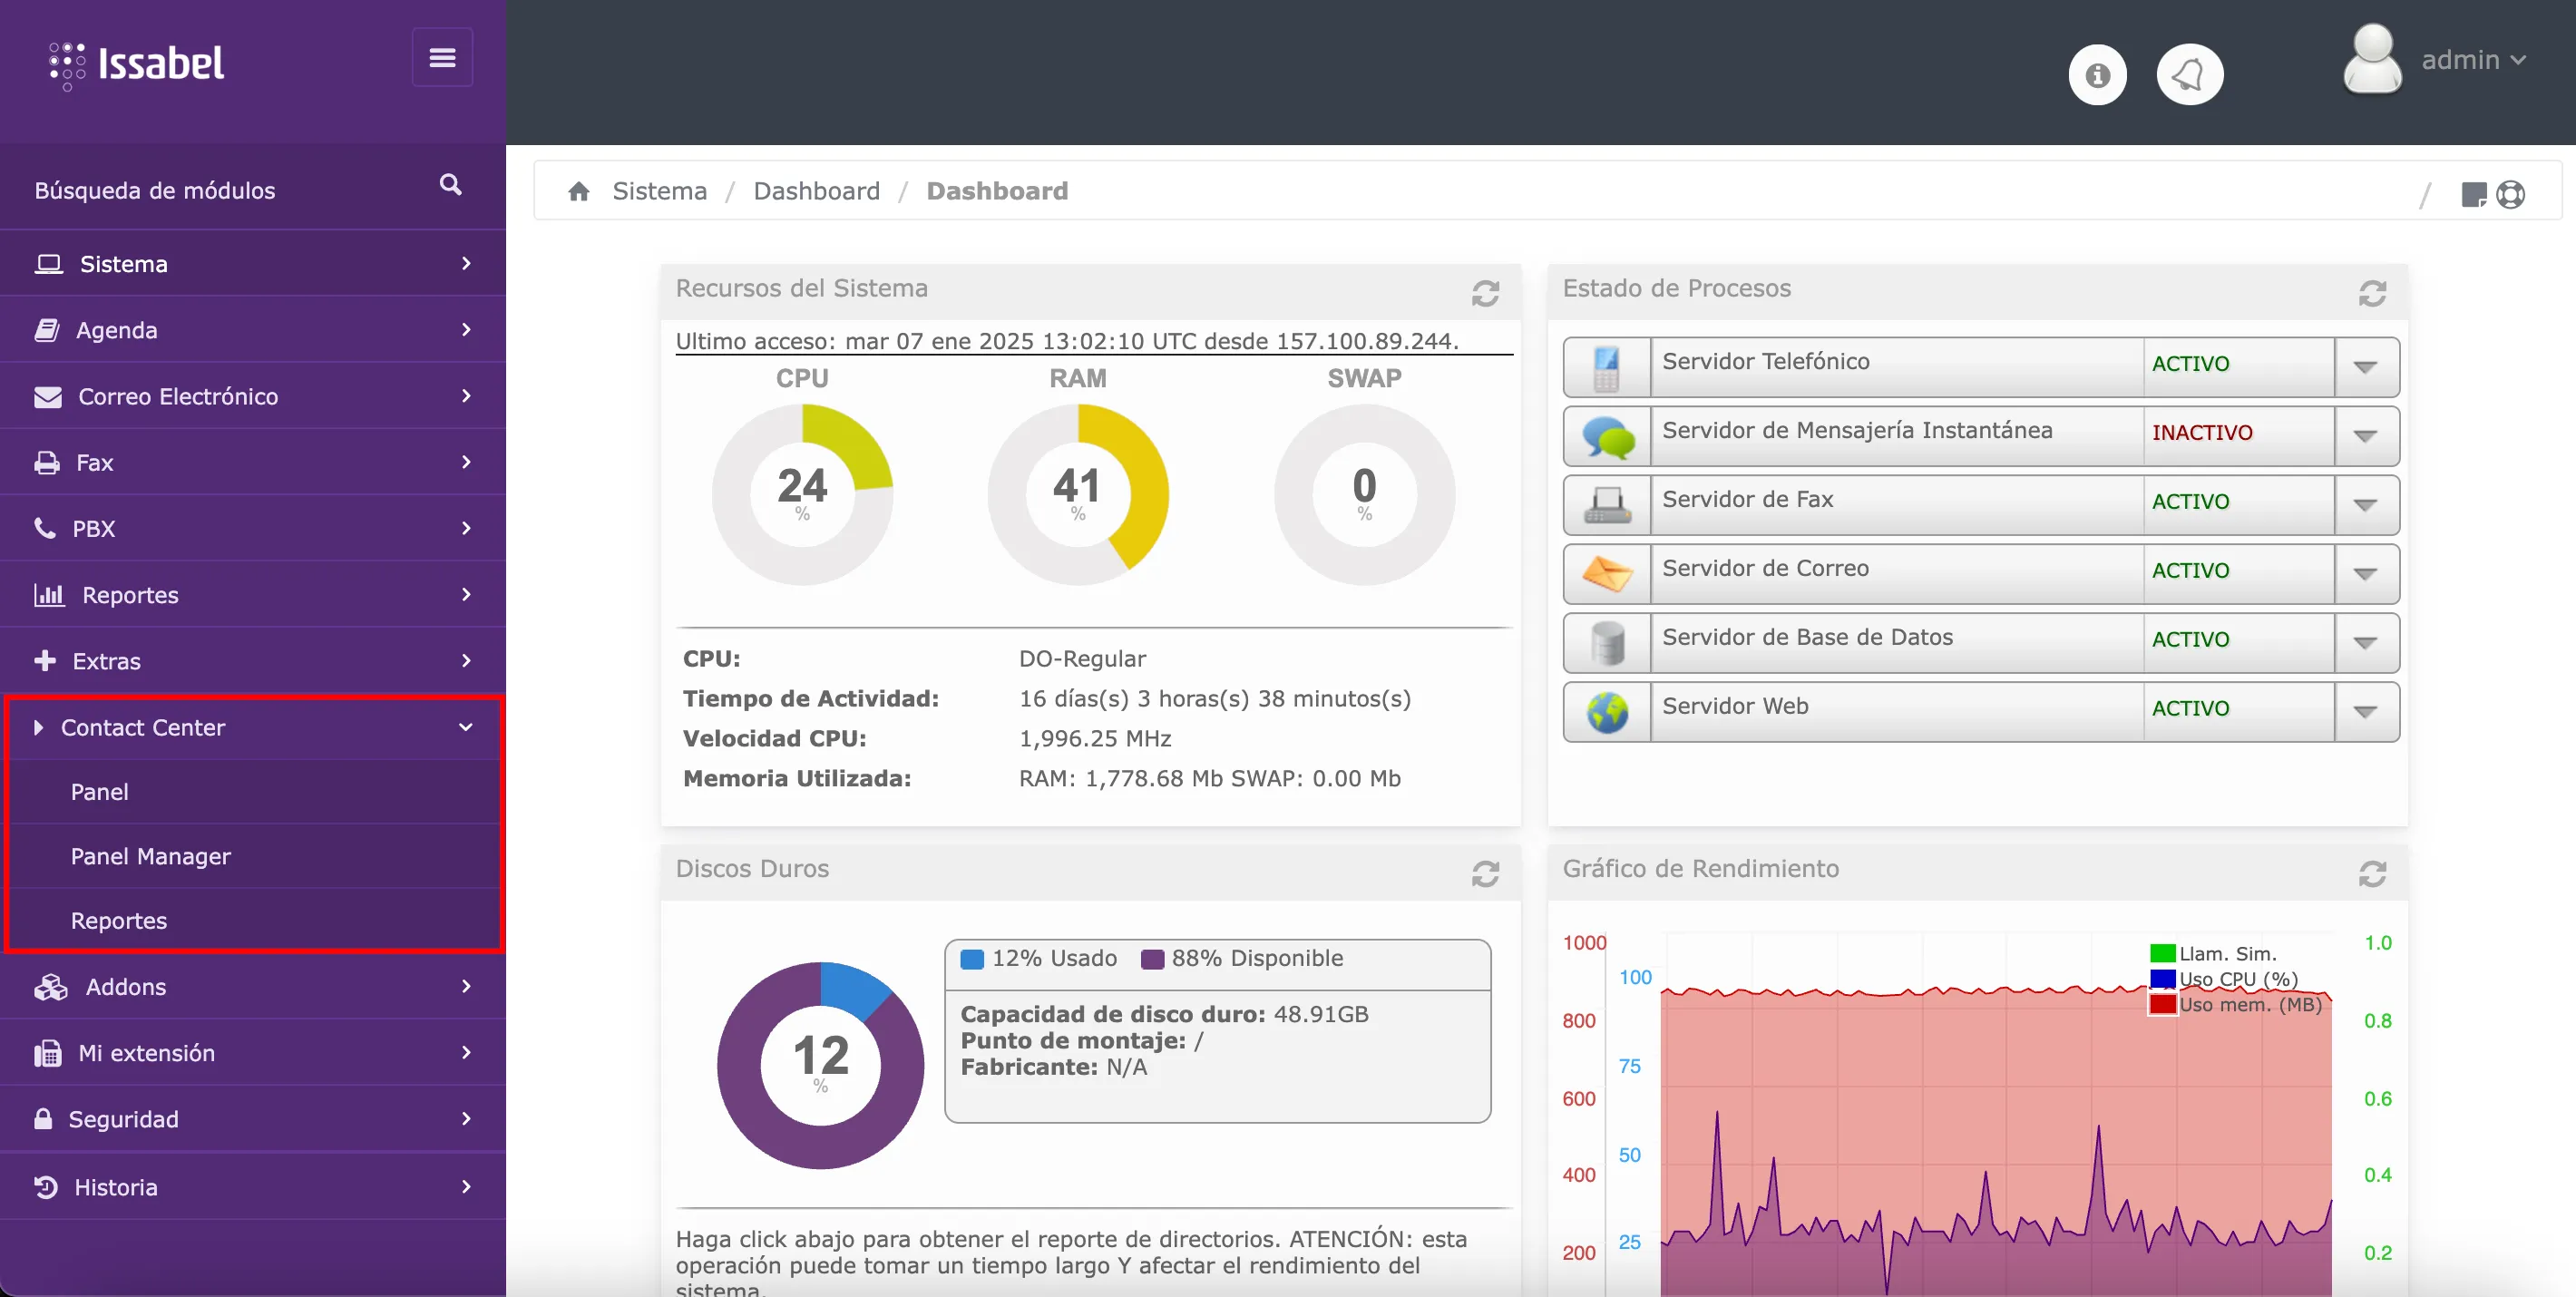
Task: Refresh the Gráfico de Rendimiento widget
Action: click(x=2374, y=873)
